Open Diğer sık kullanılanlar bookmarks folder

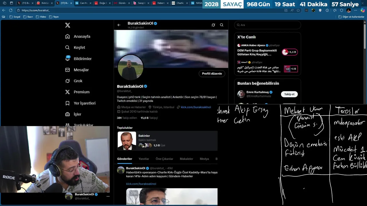pyautogui.click(x=351, y=17)
